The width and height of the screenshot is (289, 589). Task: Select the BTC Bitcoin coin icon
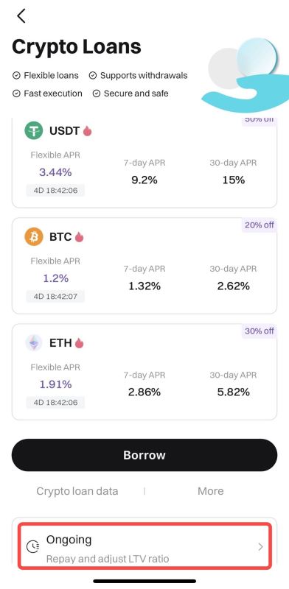coord(34,237)
